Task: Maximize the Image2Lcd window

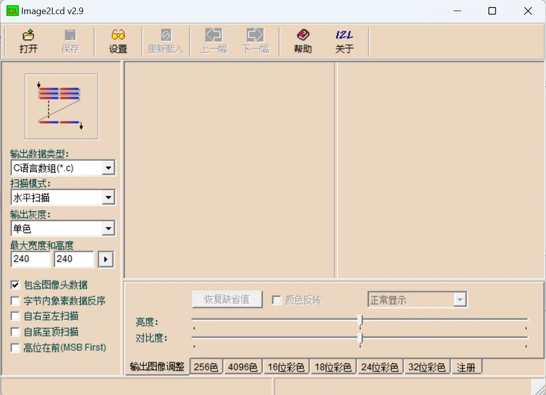Action: coord(492,11)
